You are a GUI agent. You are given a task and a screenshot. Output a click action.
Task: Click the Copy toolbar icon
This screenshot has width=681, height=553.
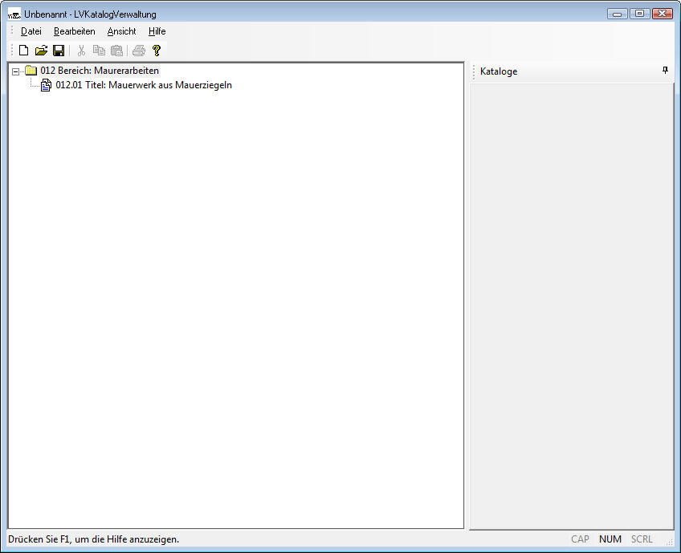tap(99, 51)
